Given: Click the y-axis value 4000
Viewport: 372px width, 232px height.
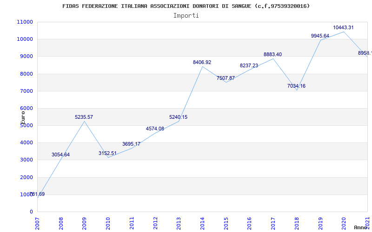Looking at the screenshot, I should (27, 143).
